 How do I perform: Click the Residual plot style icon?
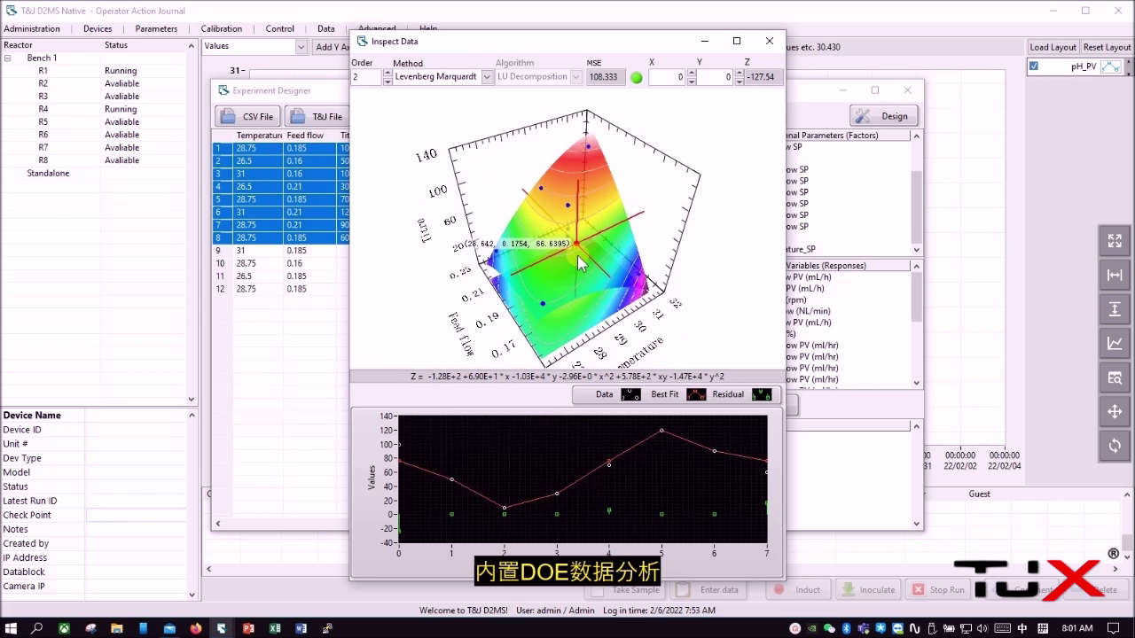pyautogui.click(x=762, y=394)
